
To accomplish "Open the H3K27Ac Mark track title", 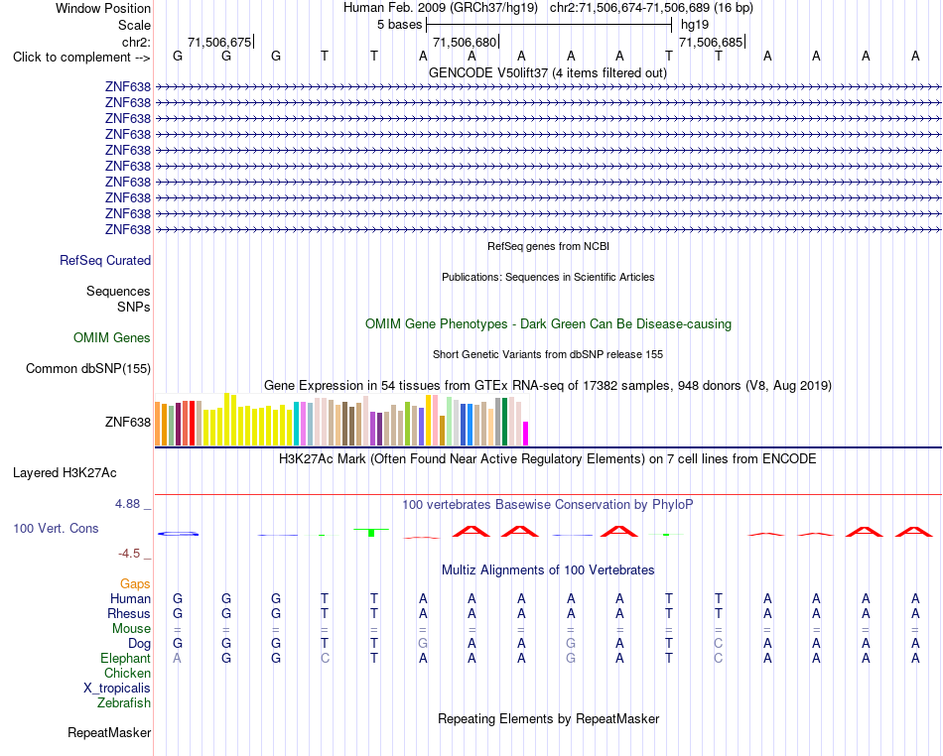I will (548, 459).
